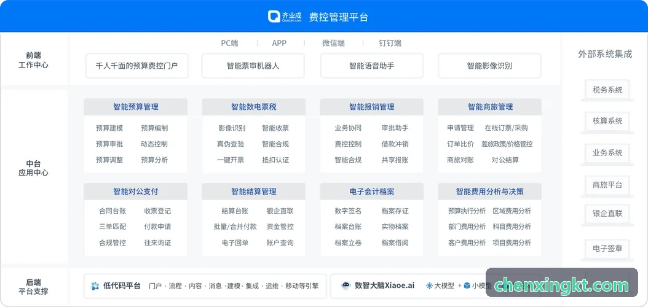
Task: Click the 大模型 snowflake icon
Action: [429, 286]
